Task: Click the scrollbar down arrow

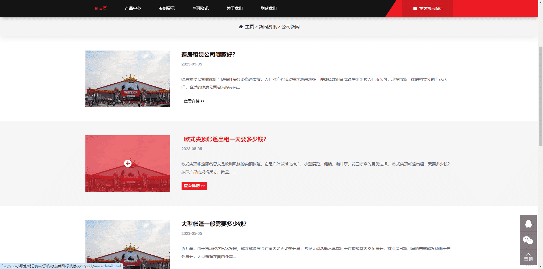Action: (540, 266)
